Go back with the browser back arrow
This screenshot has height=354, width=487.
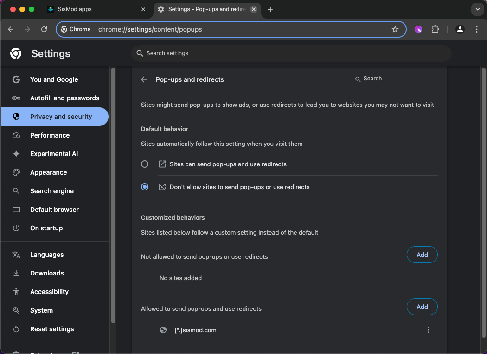click(x=11, y=29)
